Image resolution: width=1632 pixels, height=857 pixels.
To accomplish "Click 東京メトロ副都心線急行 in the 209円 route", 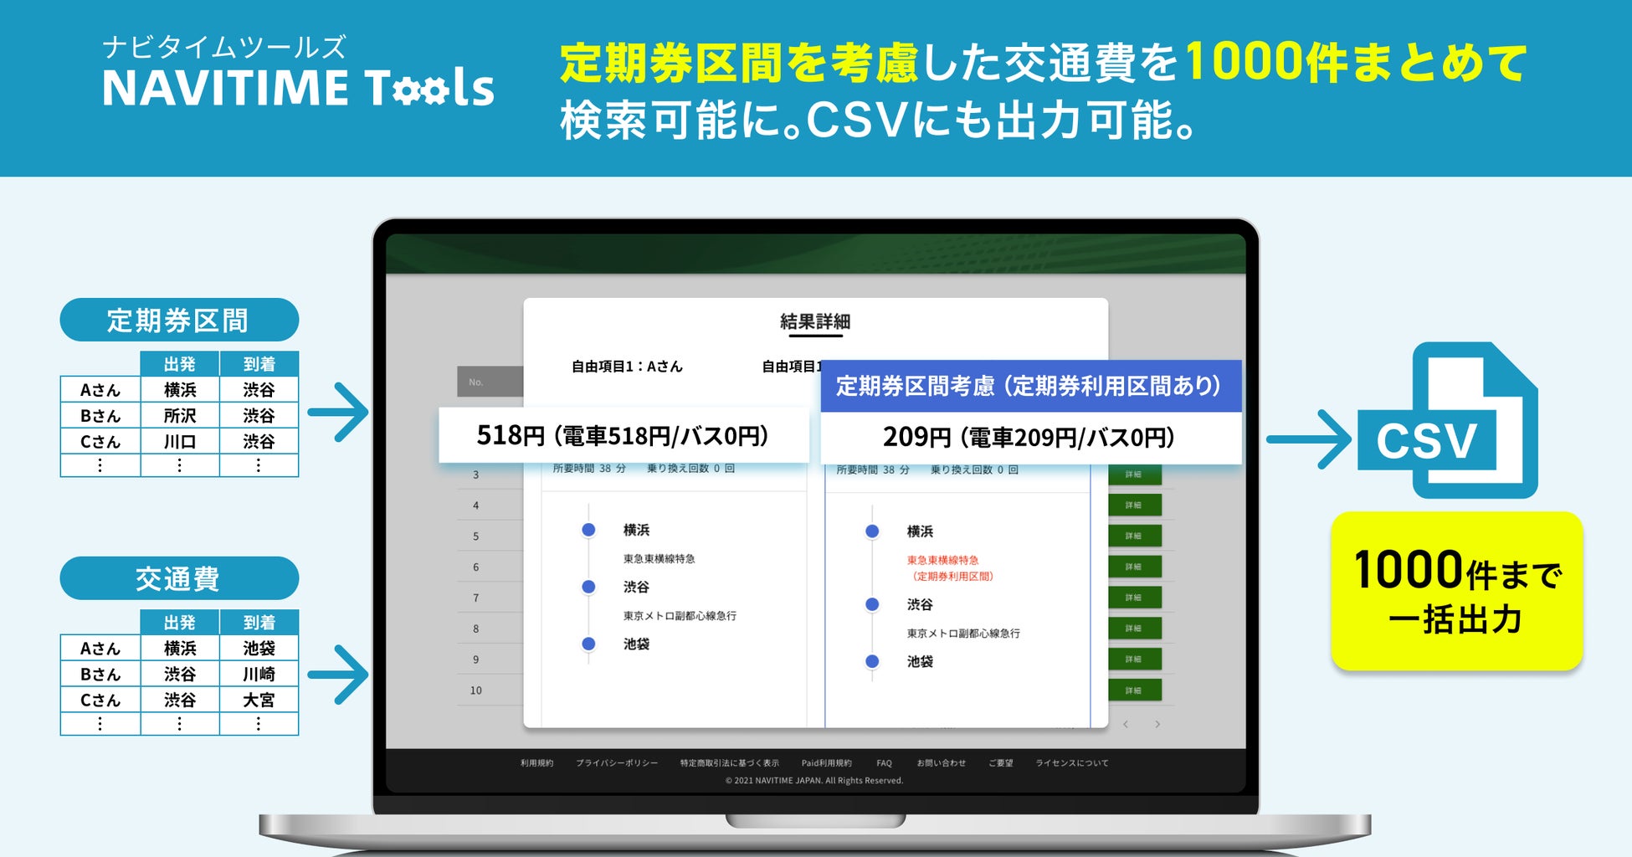I will [x=963, y=634].
